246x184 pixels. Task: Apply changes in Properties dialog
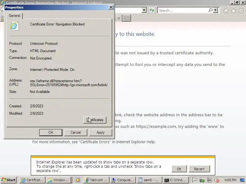coord(101,132)
